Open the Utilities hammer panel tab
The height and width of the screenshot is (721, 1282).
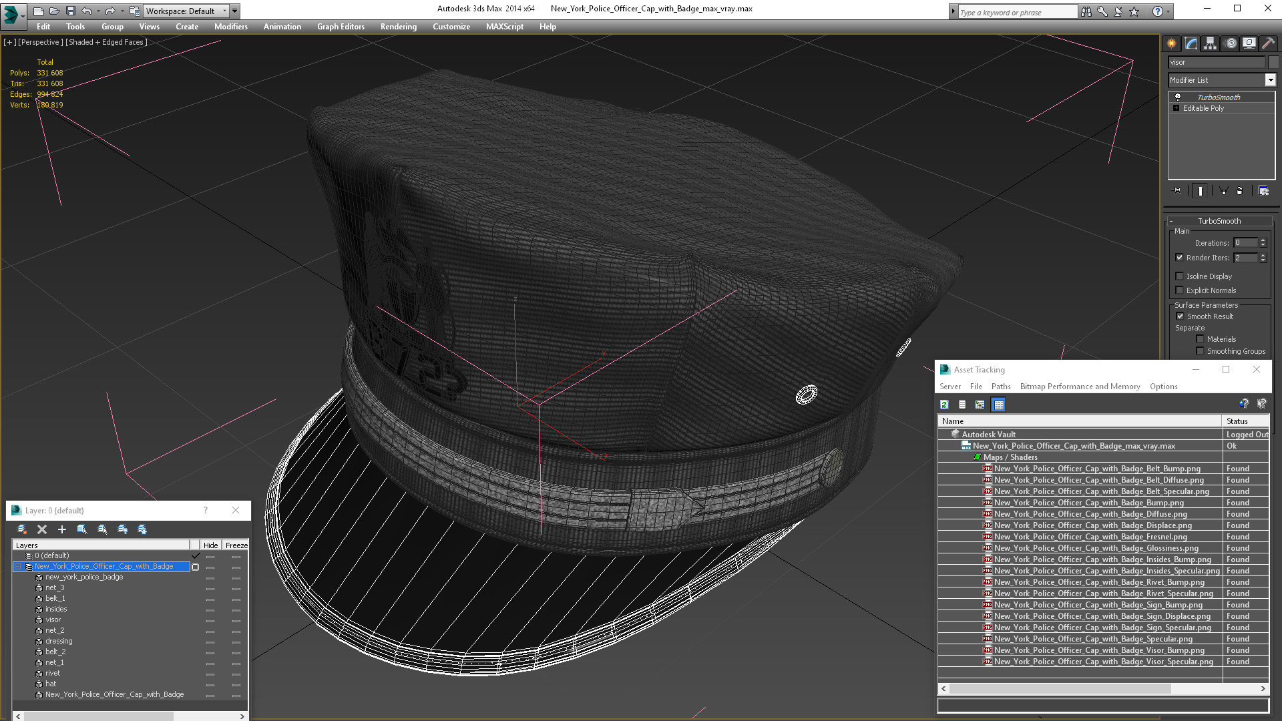point(1268,43)
